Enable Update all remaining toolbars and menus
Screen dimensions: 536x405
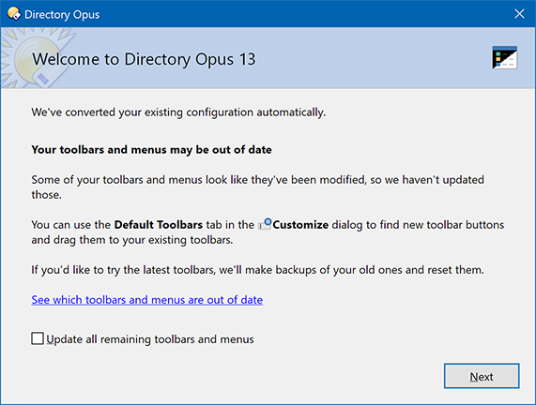click(x=38, y=338)
